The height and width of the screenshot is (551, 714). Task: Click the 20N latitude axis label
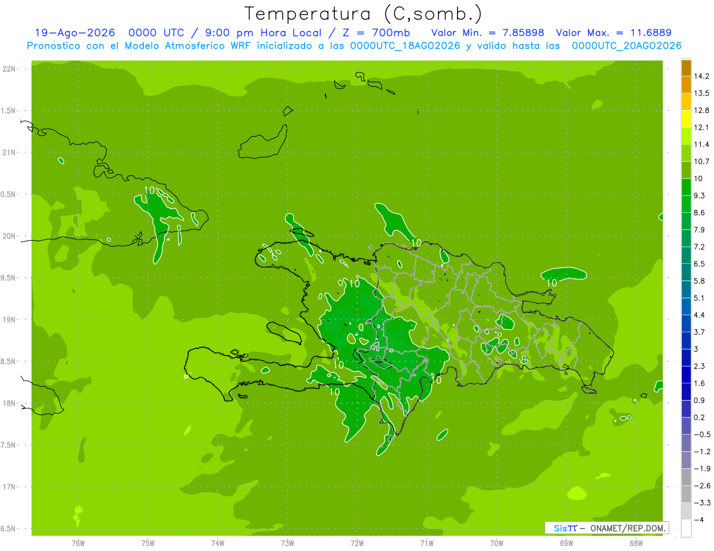tap(8, 236)
